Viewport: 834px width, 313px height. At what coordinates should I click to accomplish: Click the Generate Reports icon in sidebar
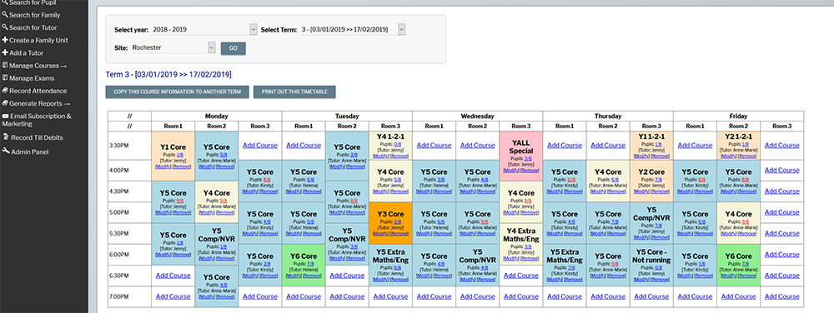(x=5, y=103)
